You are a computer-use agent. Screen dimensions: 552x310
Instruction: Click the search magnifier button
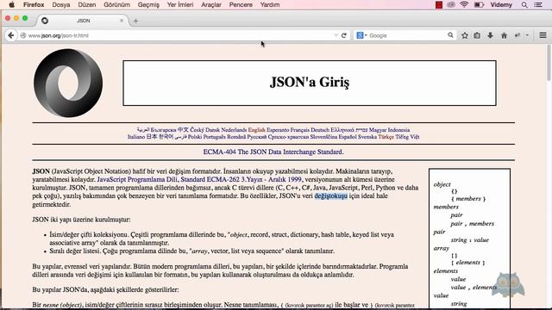[450, 35]
